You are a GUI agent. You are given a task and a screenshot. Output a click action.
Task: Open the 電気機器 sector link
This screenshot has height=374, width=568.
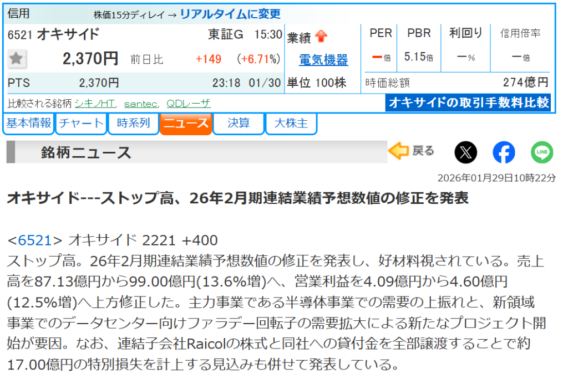pyautogui.click(x=323, y=60)
